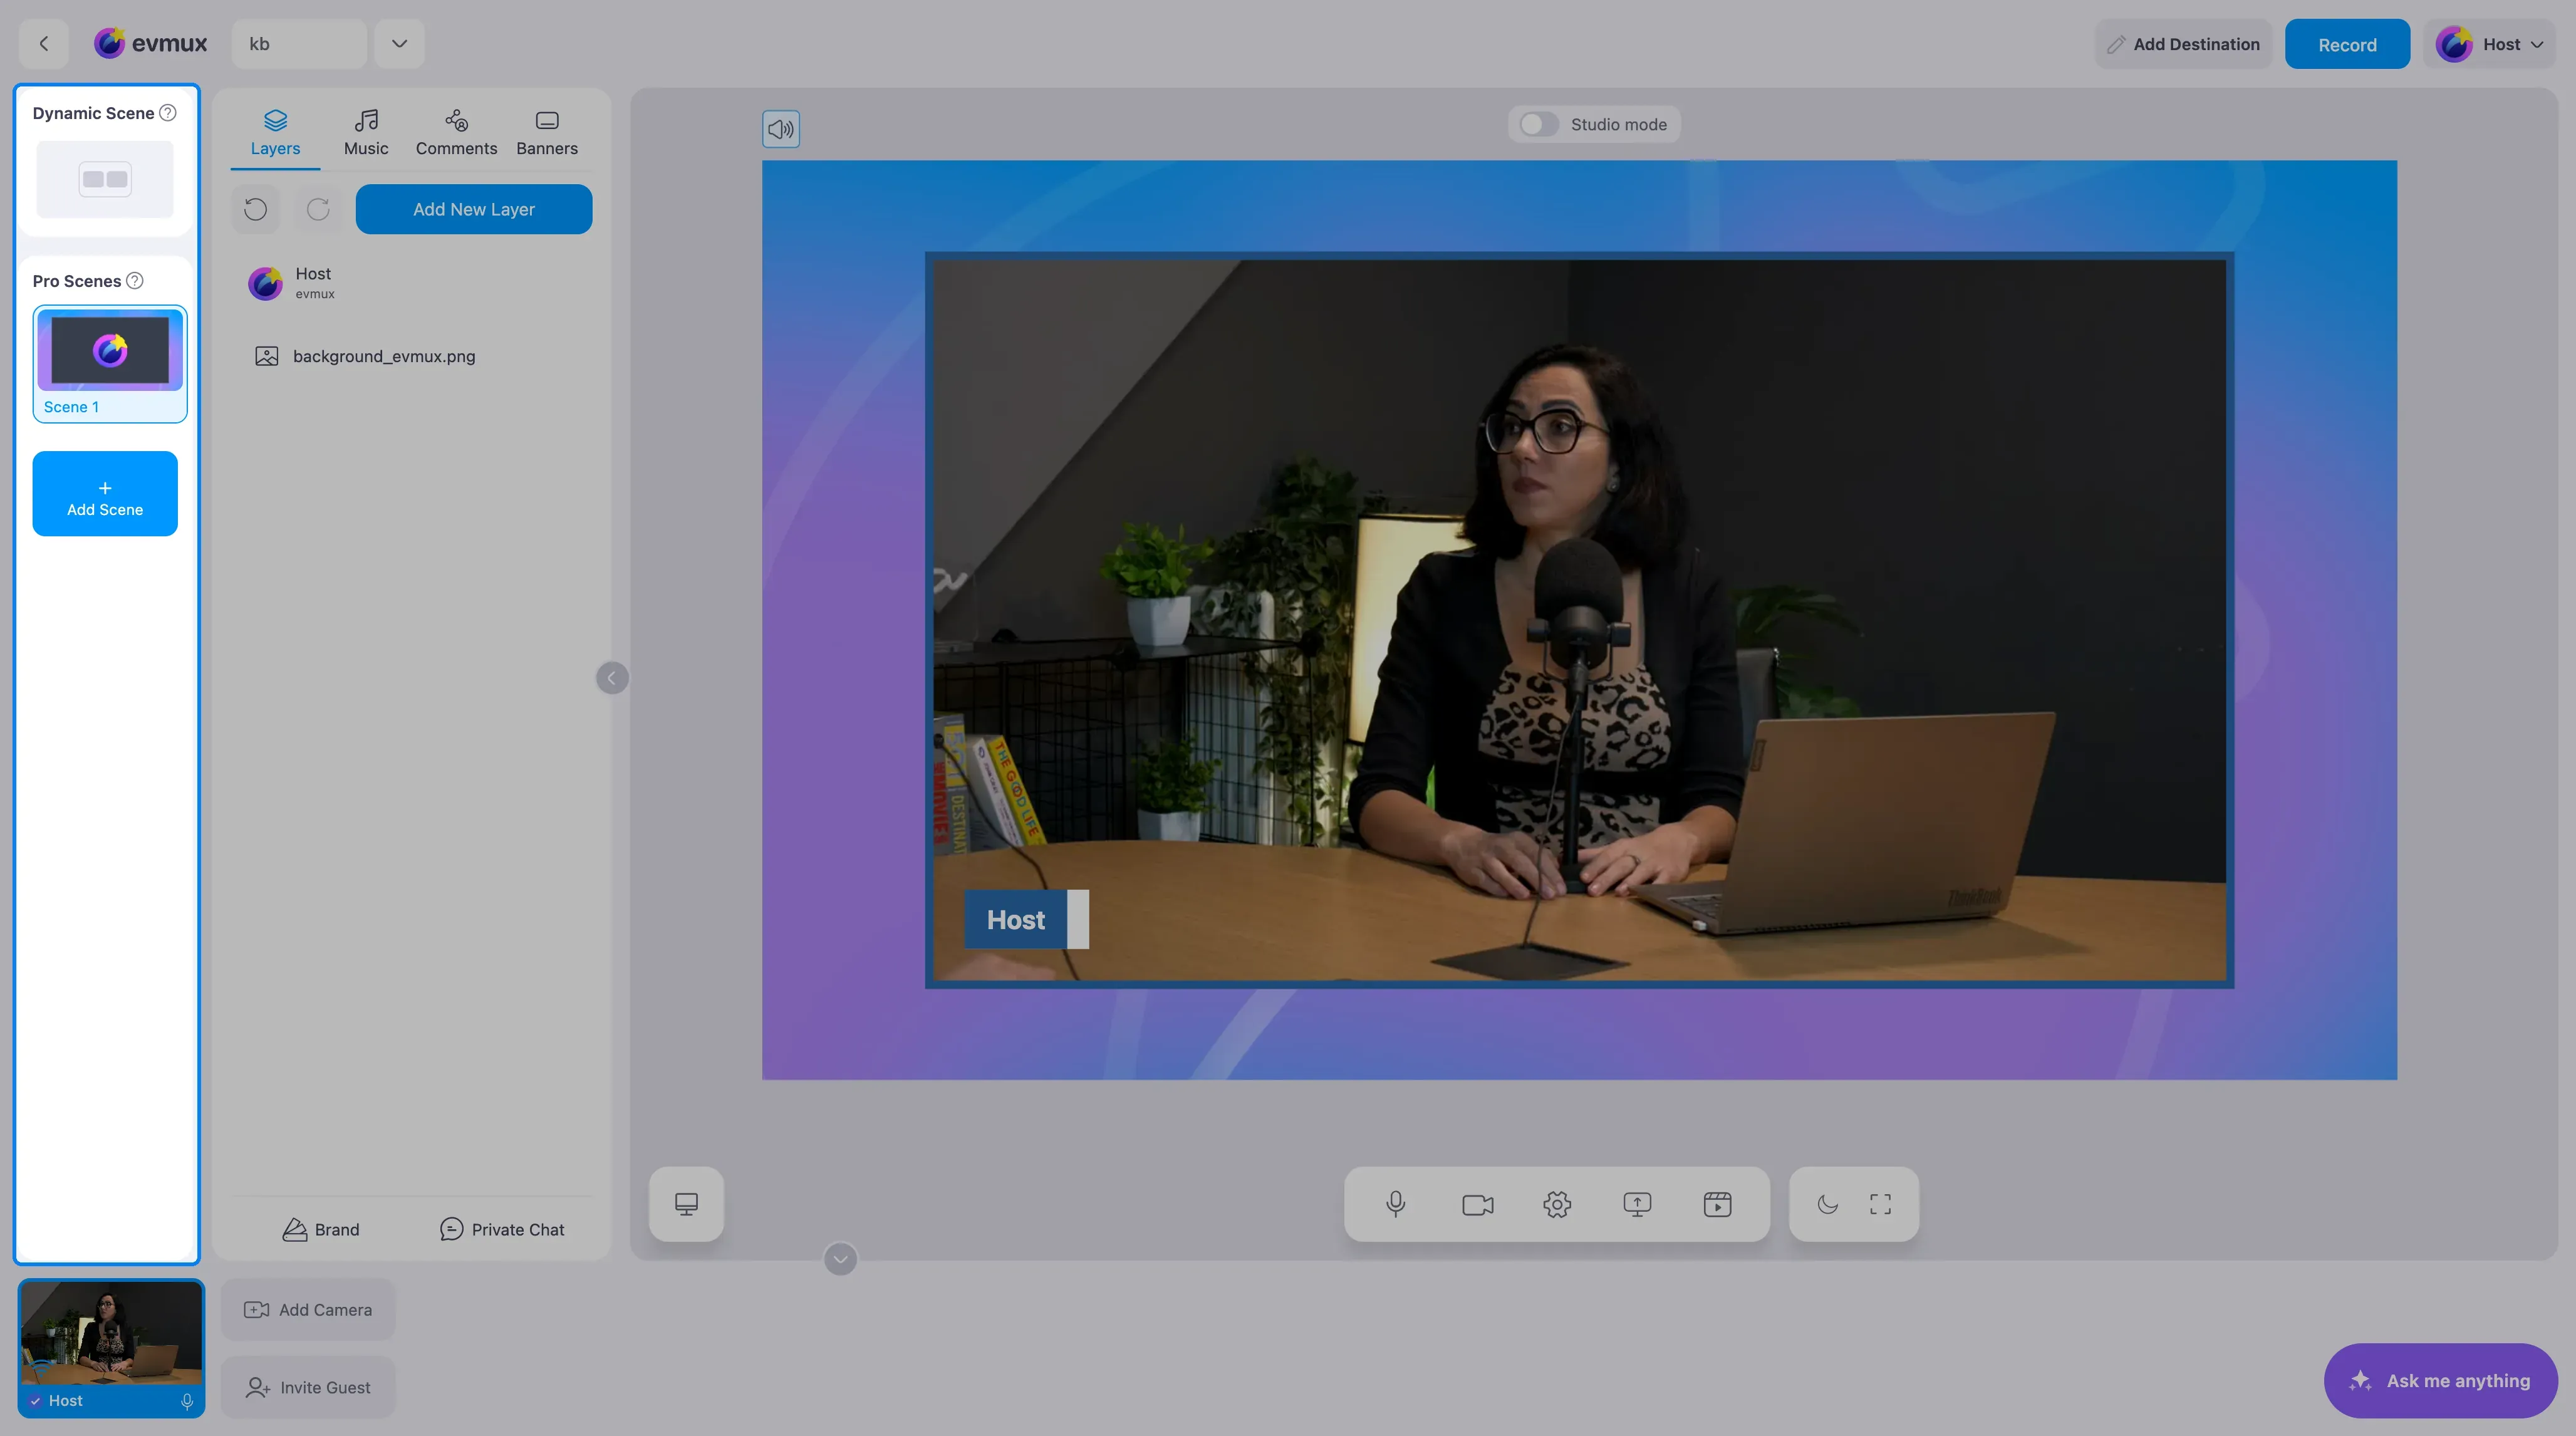The width and height of the screenshot is (2576, 1436).
Task: Collapse the layers side panel
Action: click(612, 678)
